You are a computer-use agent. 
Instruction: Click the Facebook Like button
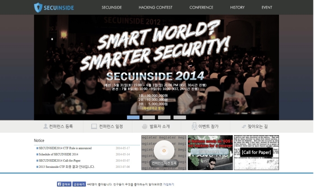coord(64,184)
